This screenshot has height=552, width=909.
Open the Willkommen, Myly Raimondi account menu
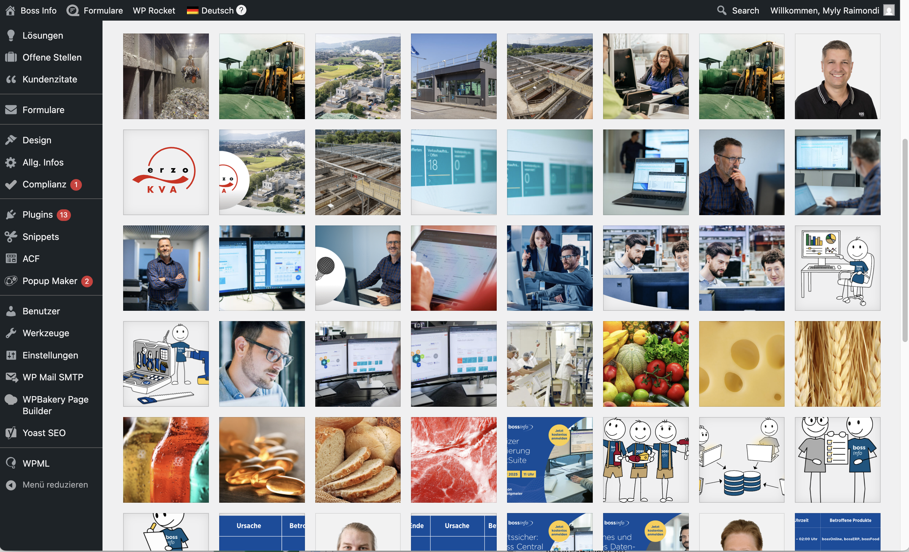click(x=824, y=10)
